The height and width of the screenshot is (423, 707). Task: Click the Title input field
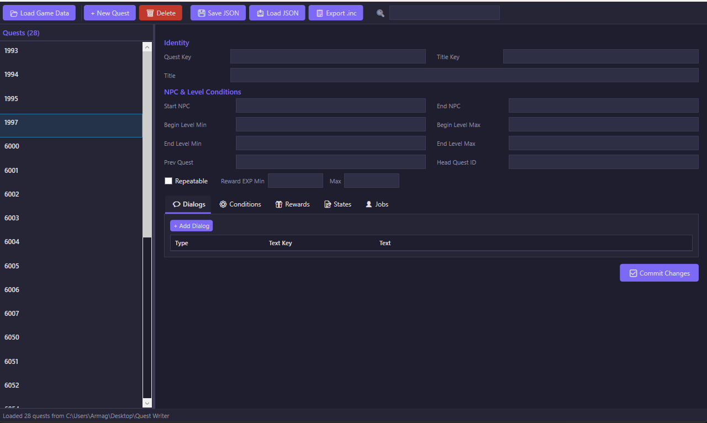pos(465,75)
